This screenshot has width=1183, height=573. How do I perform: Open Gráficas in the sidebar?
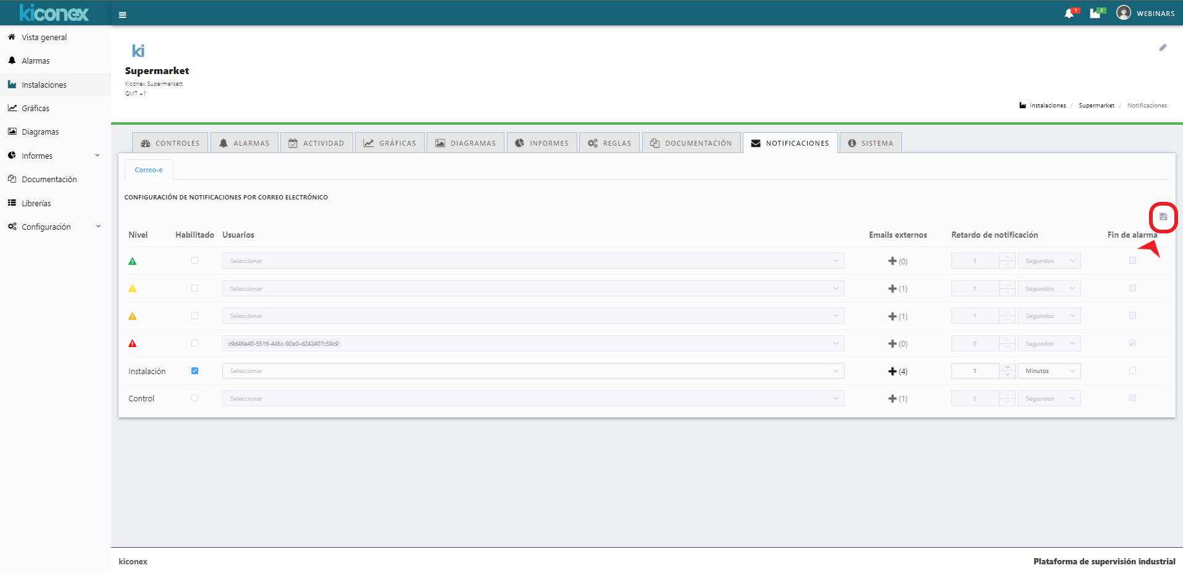click(35, 108)
